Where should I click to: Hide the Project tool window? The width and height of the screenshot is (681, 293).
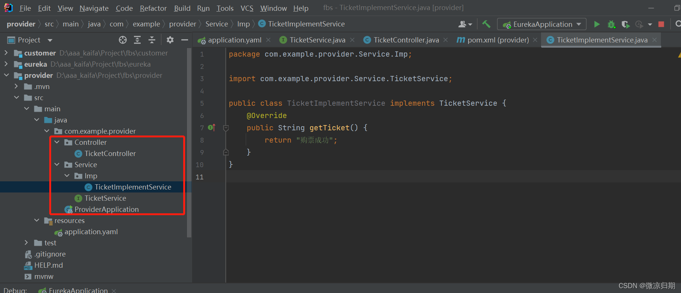point(184,40)
